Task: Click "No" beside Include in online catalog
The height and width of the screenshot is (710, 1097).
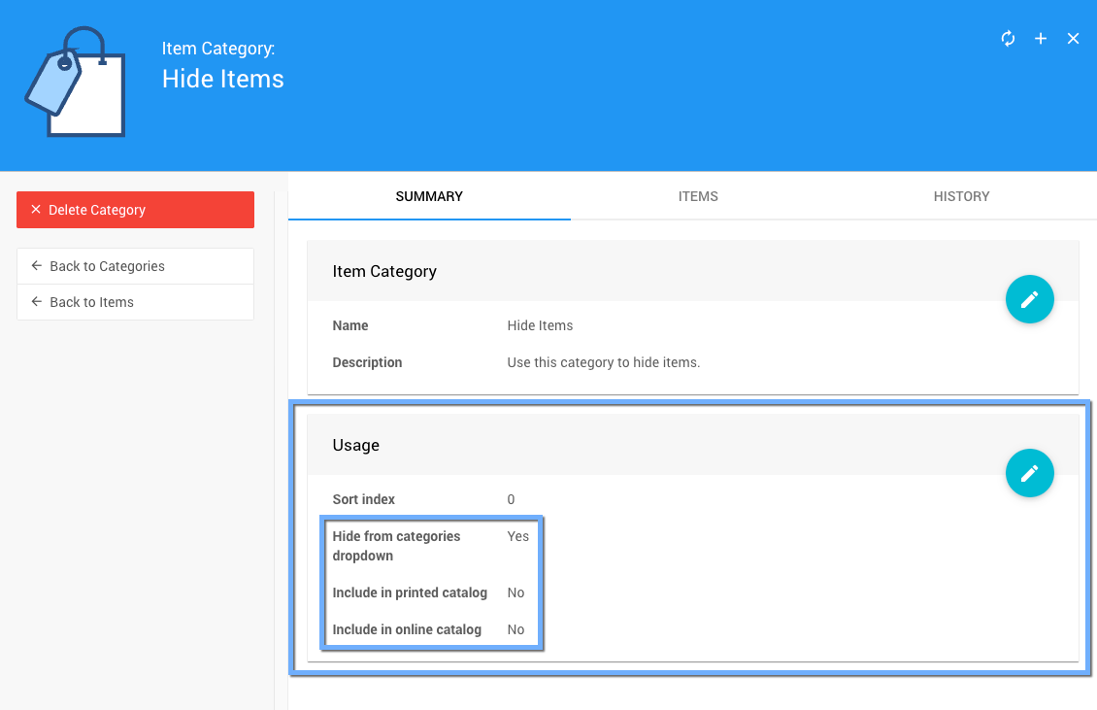Action: click(x=515, y=629)
